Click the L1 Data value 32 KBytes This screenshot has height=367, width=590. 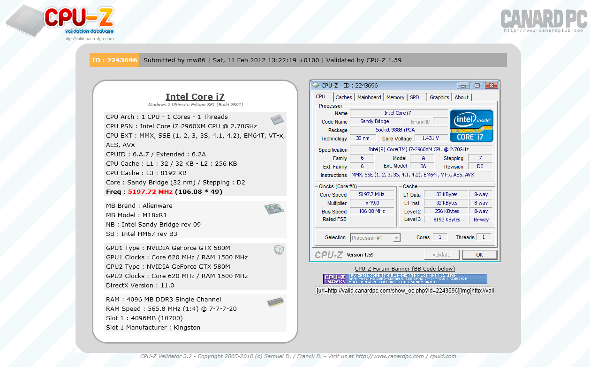pos(446,194)
